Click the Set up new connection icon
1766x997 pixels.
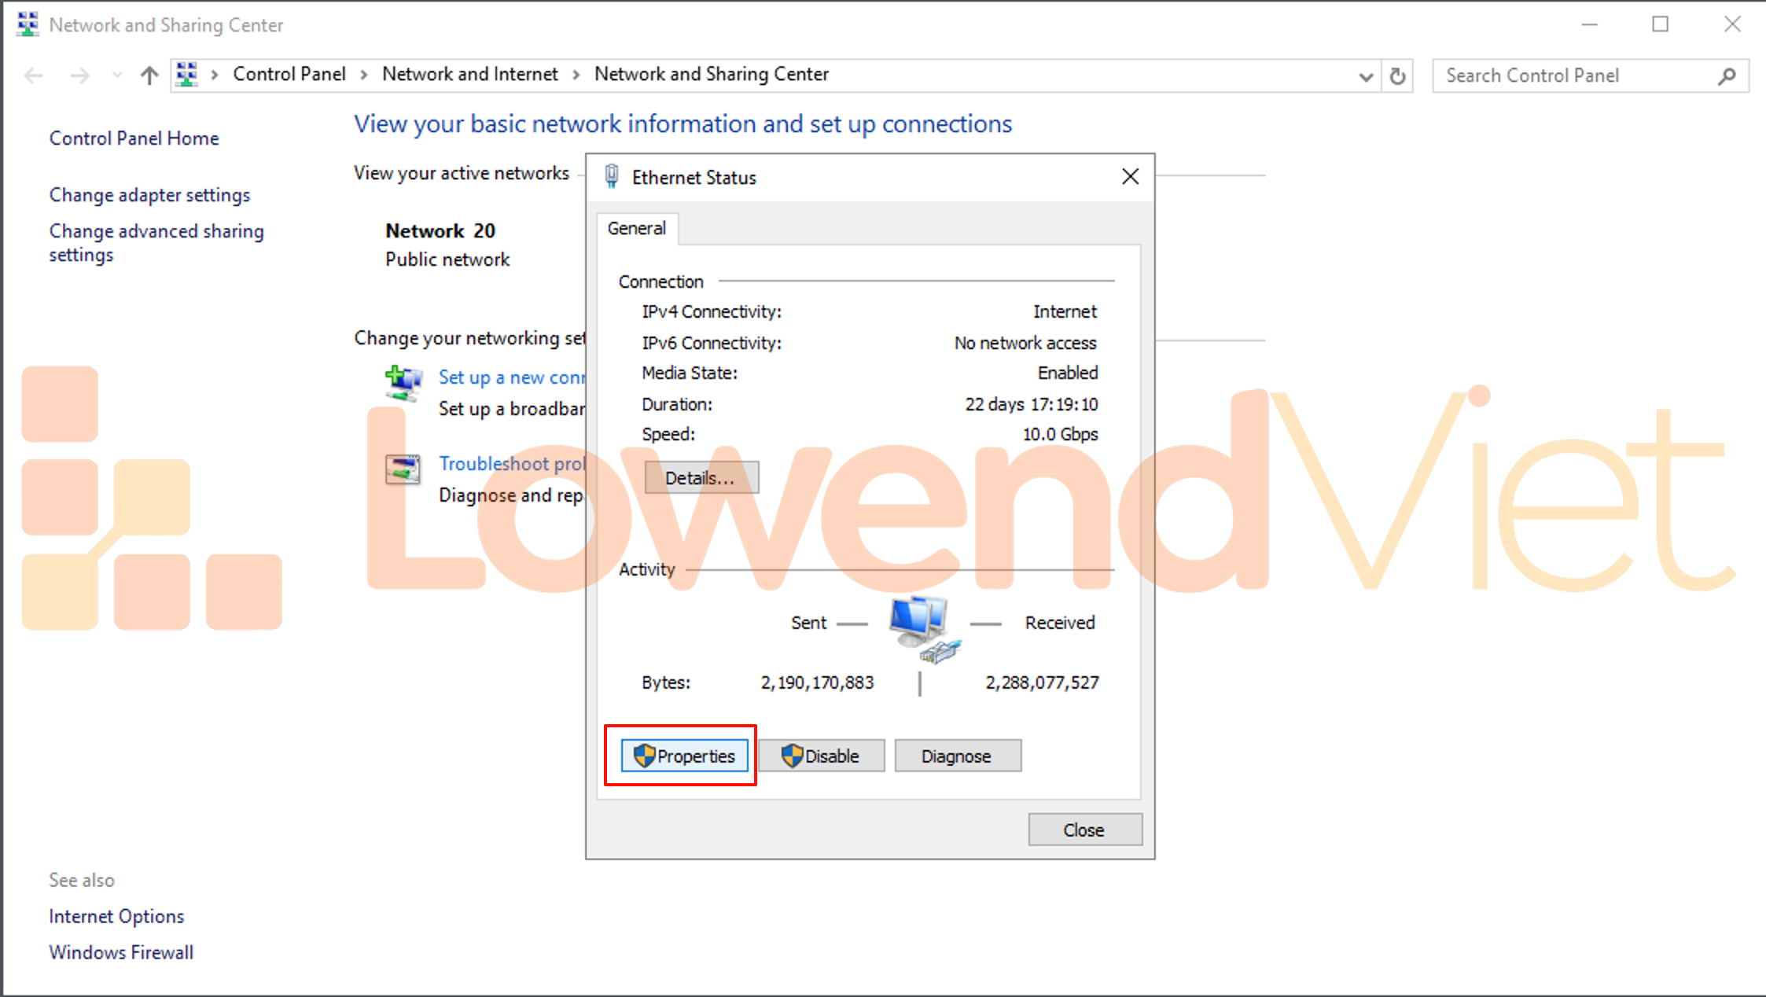403,383
